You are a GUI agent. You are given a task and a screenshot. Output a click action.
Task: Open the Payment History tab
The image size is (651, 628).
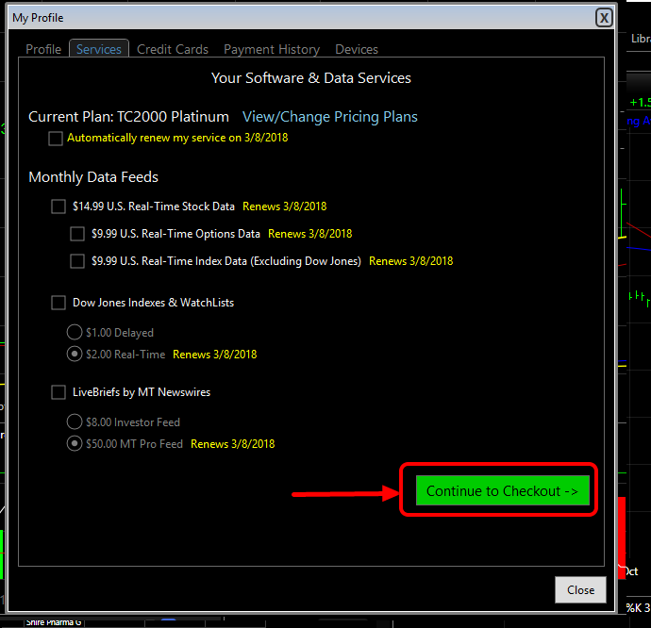click(x=272, y=49)
